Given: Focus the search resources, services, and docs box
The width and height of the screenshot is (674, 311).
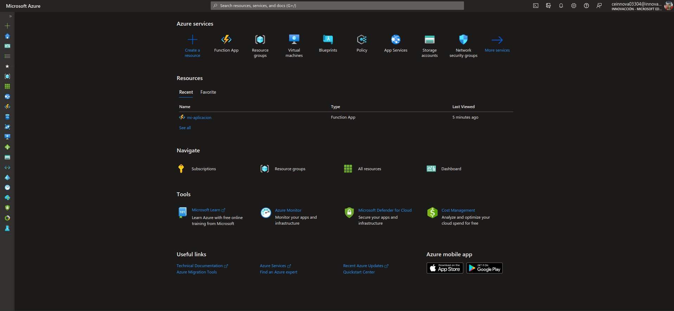Looking at the screenshot, I should click(x=337, y=6).
